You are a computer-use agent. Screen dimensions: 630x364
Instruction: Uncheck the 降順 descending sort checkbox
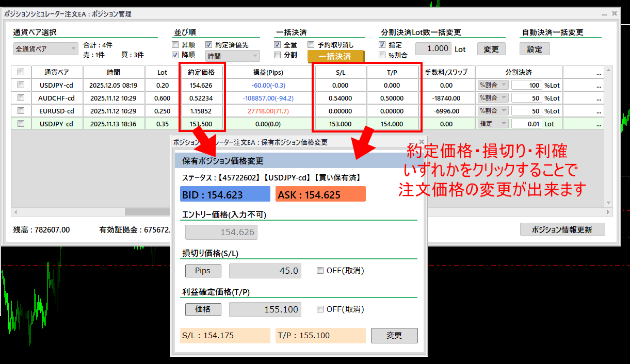175,55
